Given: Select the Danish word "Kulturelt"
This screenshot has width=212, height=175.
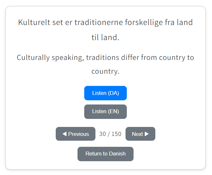Looking at the screenshot, I should [x=34, y=23].
